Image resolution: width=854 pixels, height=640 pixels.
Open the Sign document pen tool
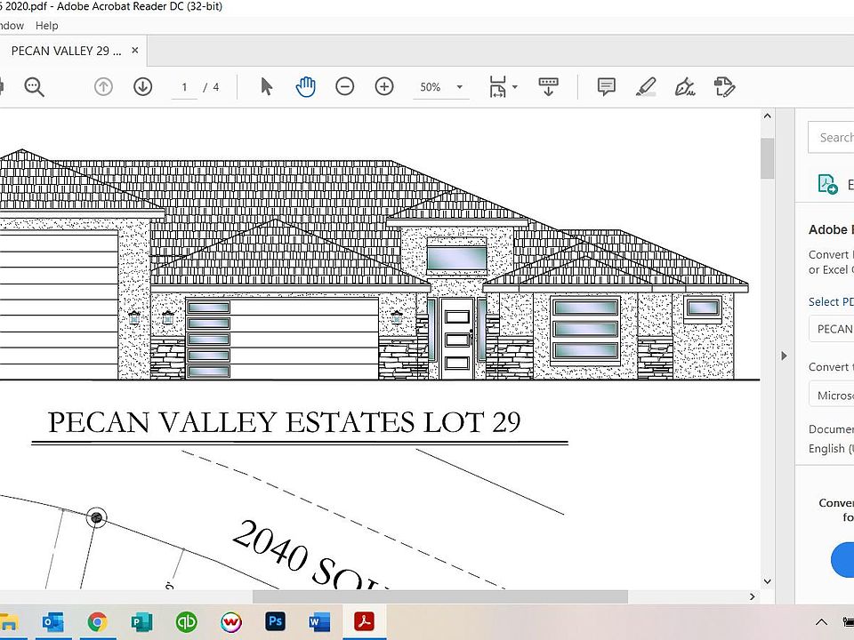684,87
